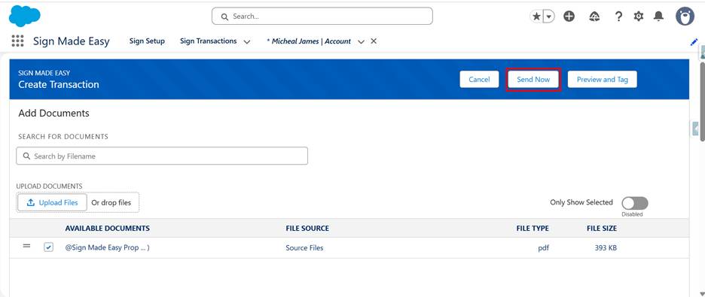Open the Global Actions plus icon

click(569, 17)
